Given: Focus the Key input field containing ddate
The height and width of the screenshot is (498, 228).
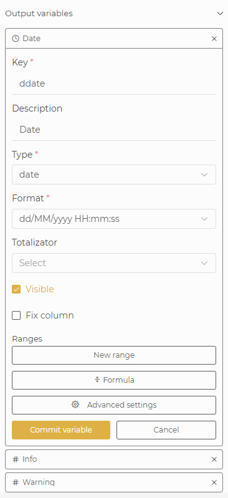Looking at the screenshot, I should coord(114,84).
